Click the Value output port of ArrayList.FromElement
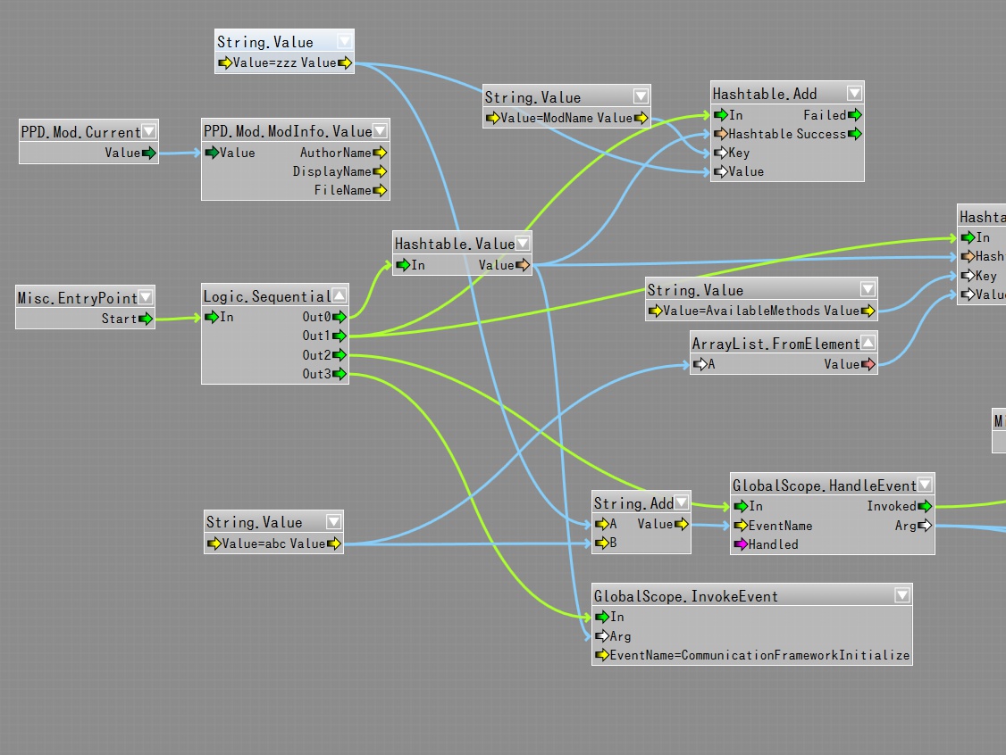 click(868, 364)
